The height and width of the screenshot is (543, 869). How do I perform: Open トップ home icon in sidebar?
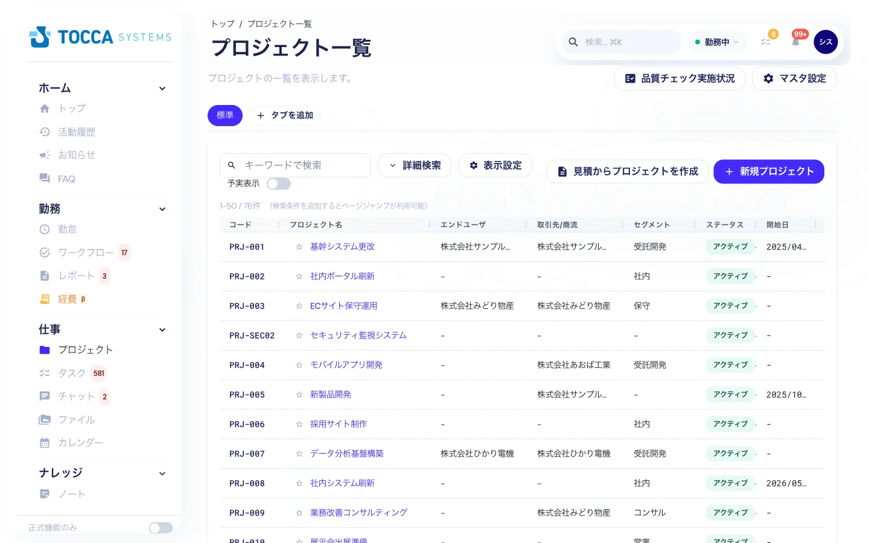45,109
